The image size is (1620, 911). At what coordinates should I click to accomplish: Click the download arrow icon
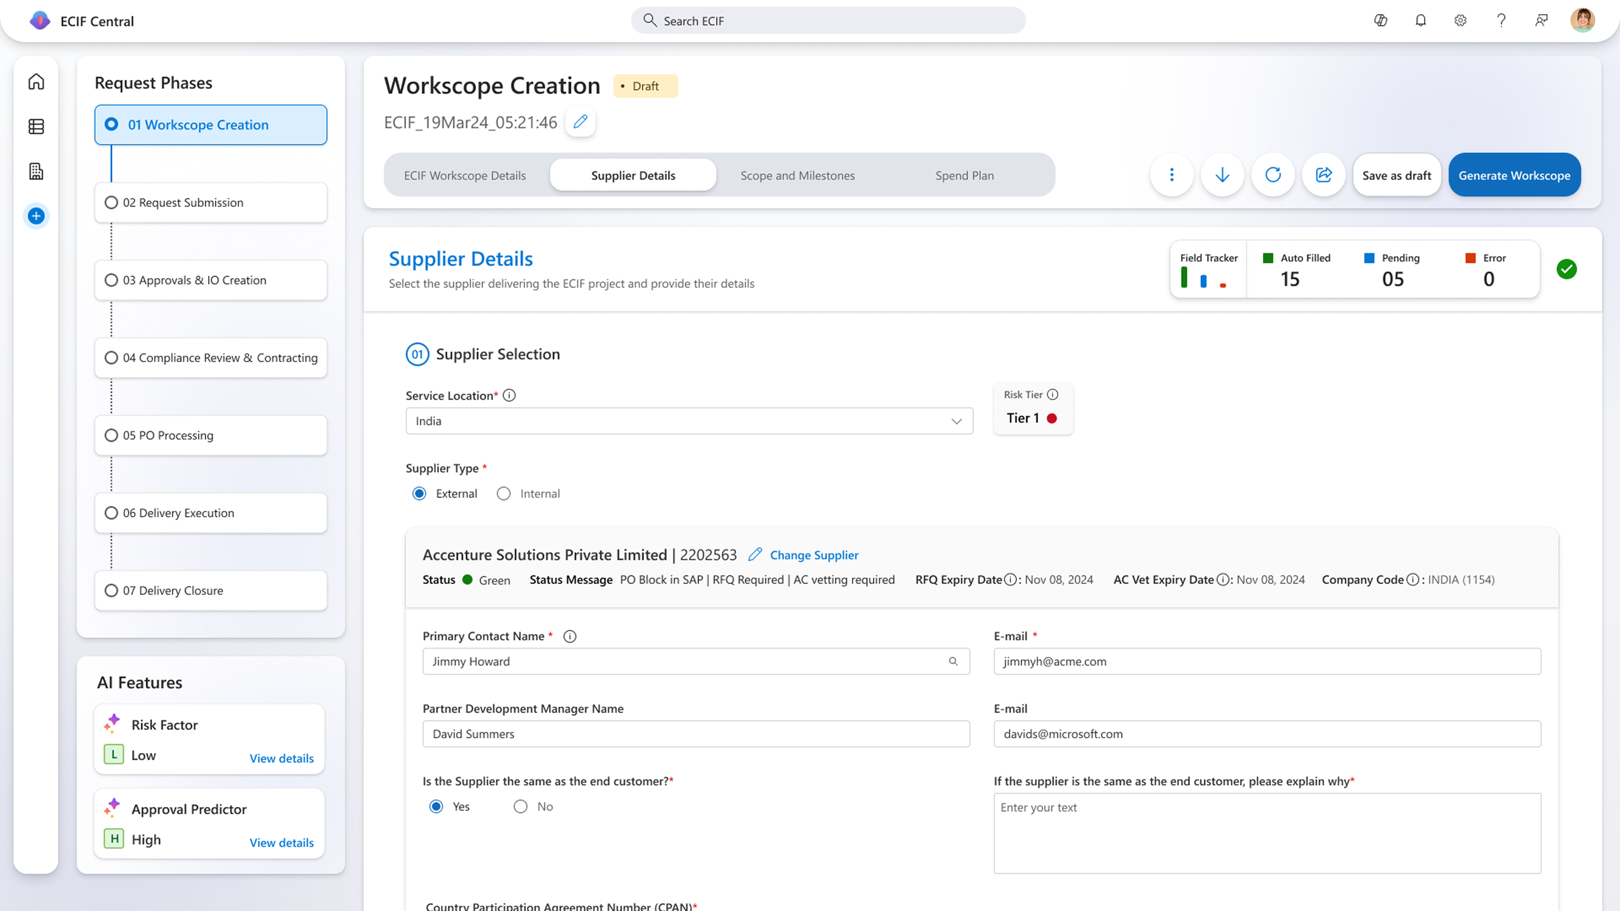[x=1222, y=175]
